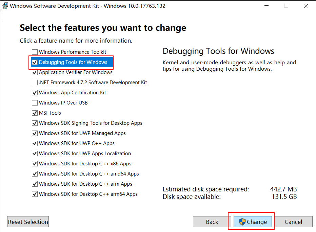The height and width of the screenshot is (232, 316).
Task: Uncheck Windows SDK for Desktop C++ arm64 Apps checkbox
Action: click(x=35, y=194)
